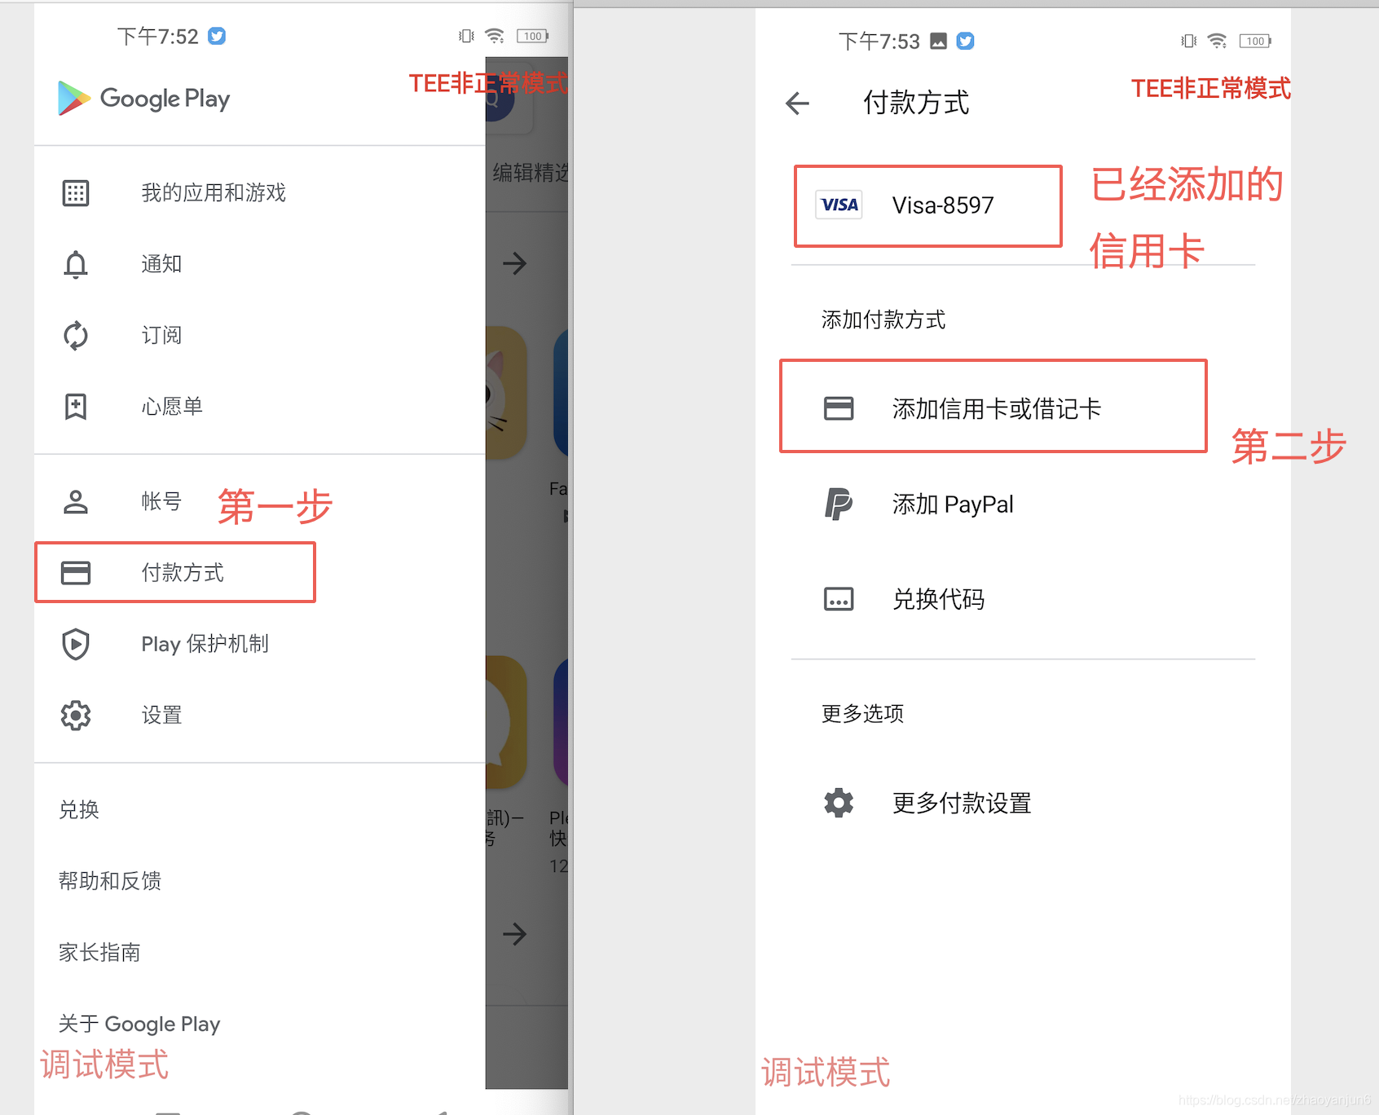Tap the image notification icon in right status bar
1379x1115 pixels.
[939, 41]
